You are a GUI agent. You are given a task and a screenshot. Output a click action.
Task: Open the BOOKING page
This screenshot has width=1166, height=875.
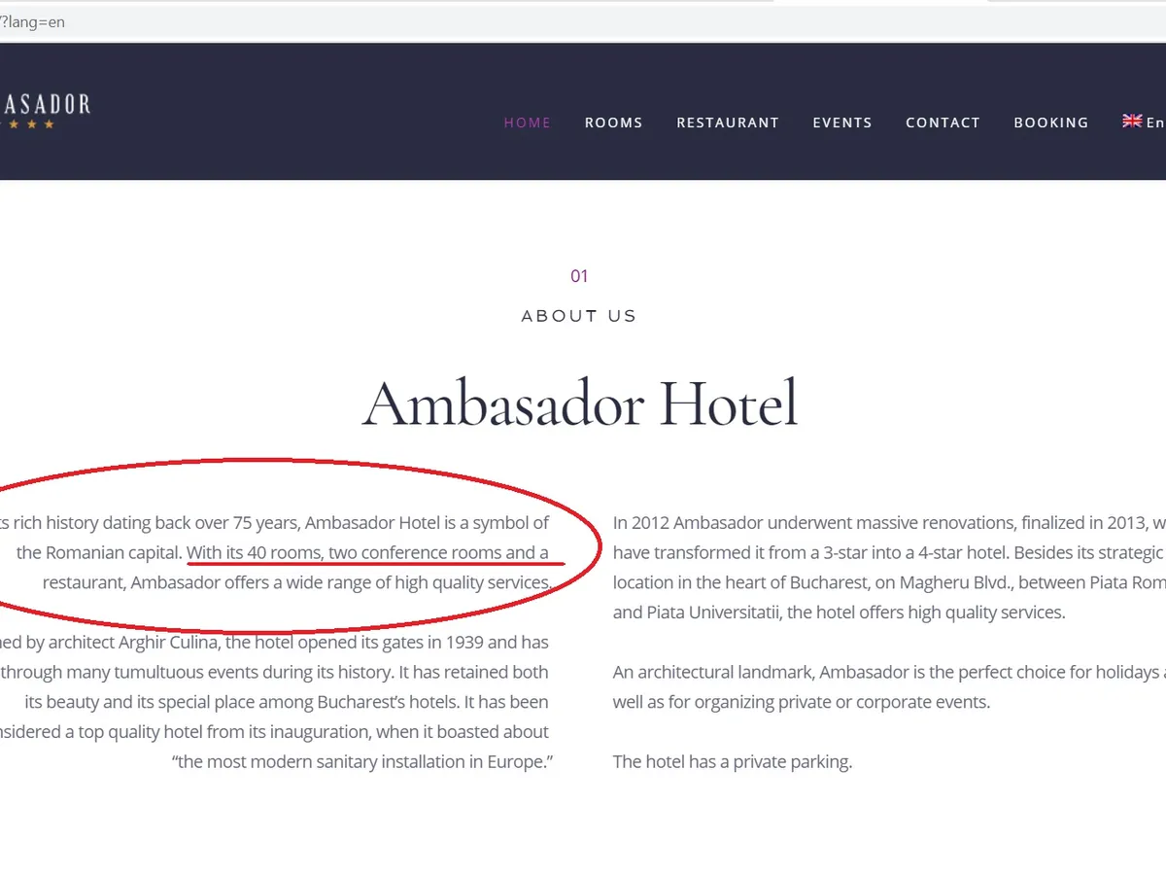pyautogui.click(x=1051, y=122)
